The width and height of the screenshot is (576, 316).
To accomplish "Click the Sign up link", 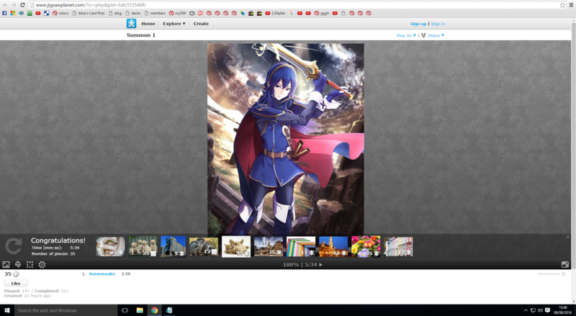I will point(418,24).
